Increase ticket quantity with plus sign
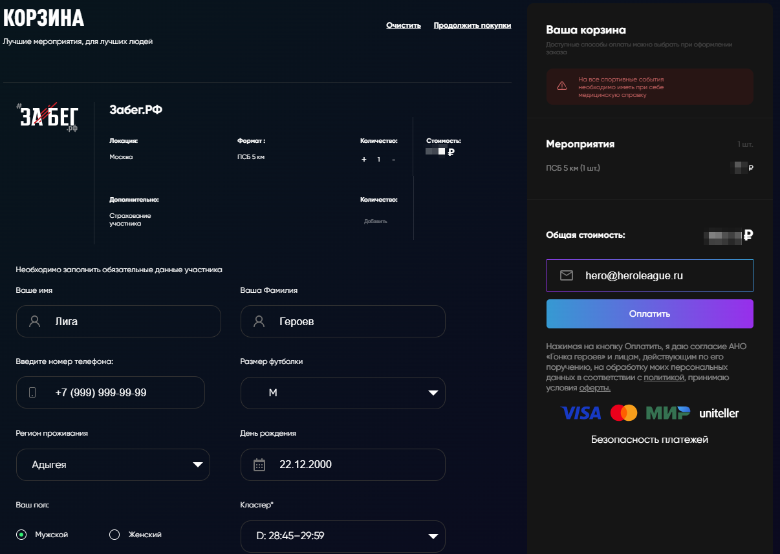 pyautogui.click(x=363, y=160)
